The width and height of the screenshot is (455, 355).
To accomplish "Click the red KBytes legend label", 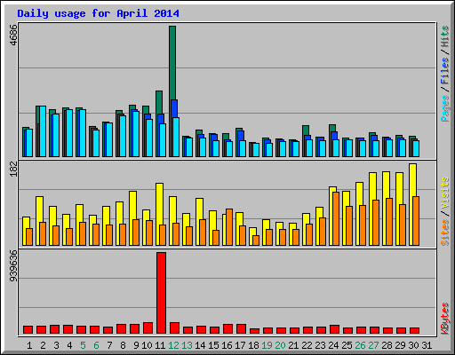I will 445,319.
